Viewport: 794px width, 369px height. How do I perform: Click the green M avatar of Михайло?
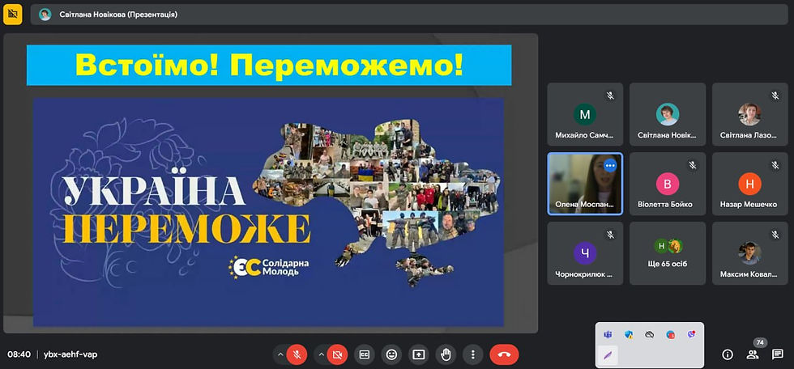(x=585, y=114)
